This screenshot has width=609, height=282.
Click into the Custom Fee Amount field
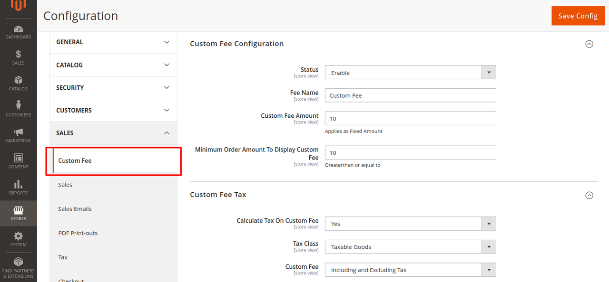coord(410,119)
